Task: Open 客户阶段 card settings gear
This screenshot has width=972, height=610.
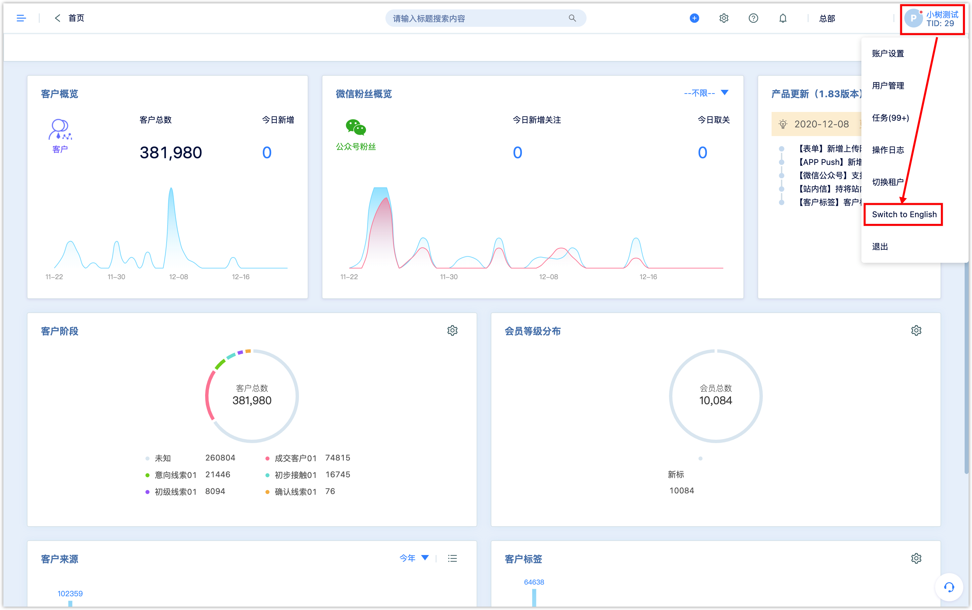Action: 452,330
